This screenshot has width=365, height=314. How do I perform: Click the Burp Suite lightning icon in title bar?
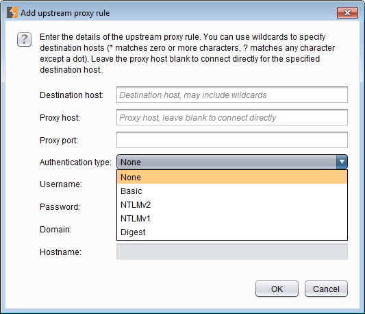[x=12, y=12]
